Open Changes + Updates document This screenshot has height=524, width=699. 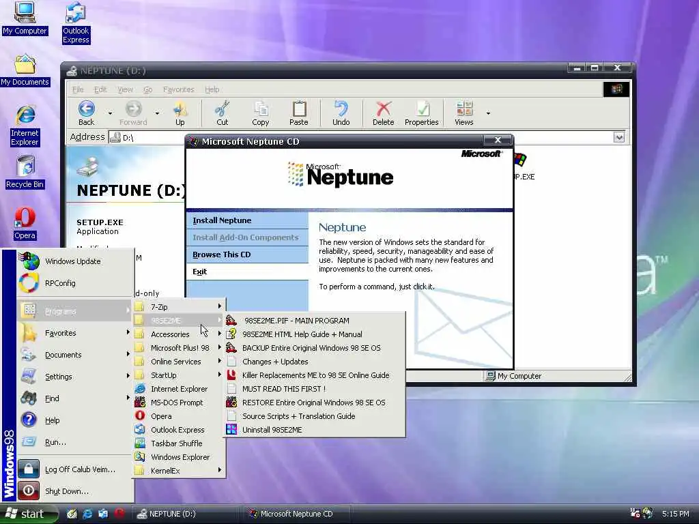(x=315, y=362)
